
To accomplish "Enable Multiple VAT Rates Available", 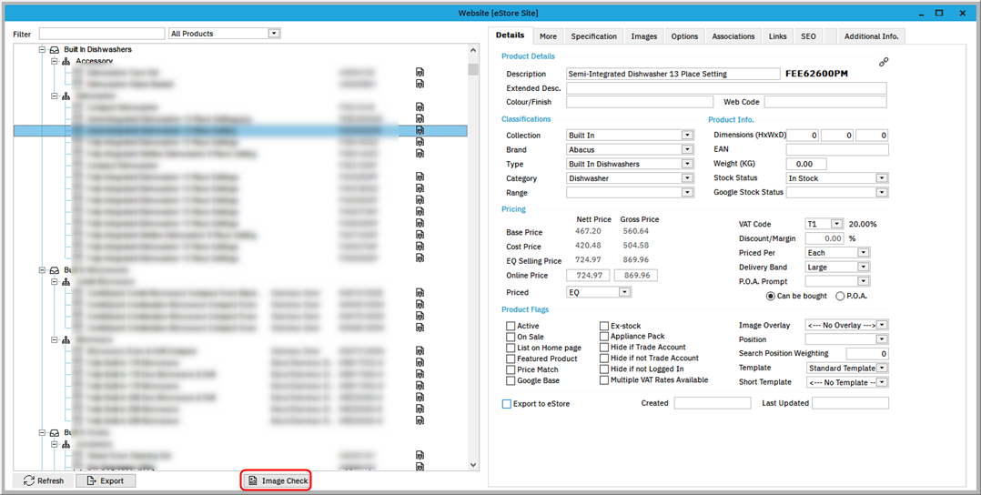I will pyautogui.click(x=604, y=379).
